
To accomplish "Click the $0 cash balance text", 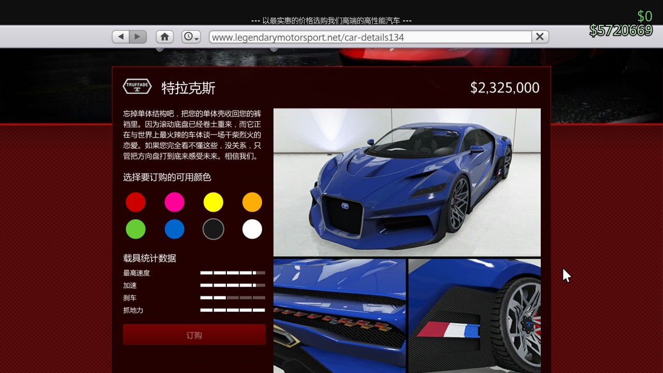I will [644, 16].
